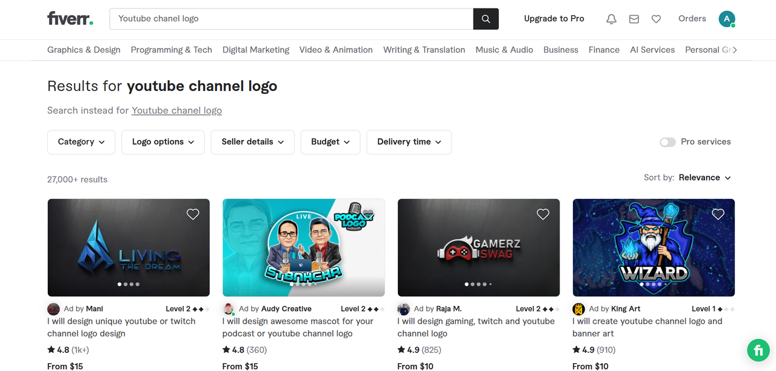The image size is (776, 371).
Task: Open the Seller details filter
Action: (x=253, y=142)
